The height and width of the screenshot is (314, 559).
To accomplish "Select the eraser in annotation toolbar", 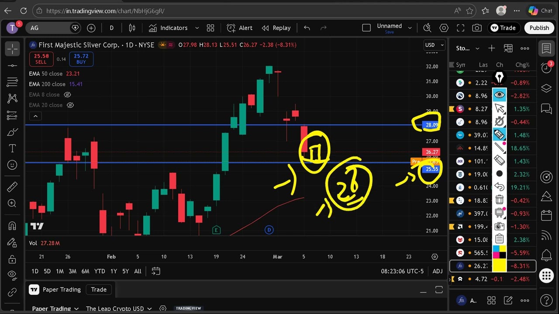I will (499, 160).
